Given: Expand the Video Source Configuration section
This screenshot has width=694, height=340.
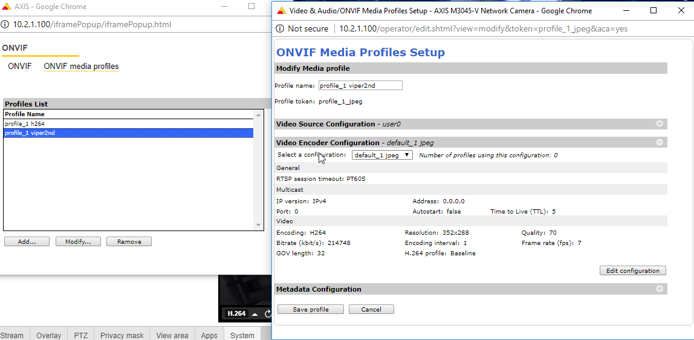Looking at the screenshot, I should pos(659,124).
